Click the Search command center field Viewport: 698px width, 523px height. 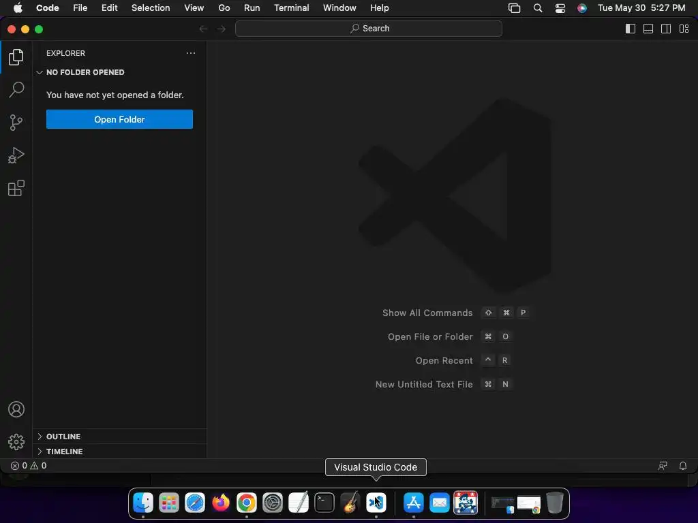pyautogui.click(x=369, y=29)
